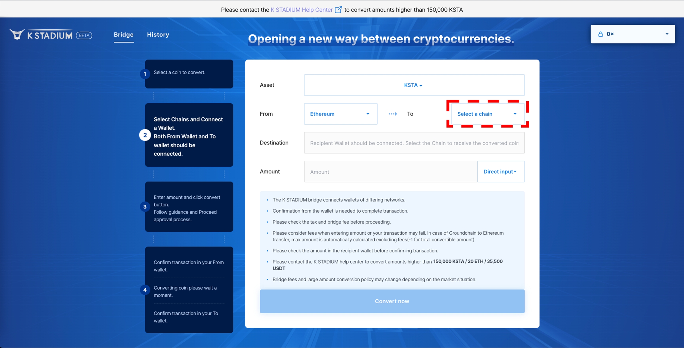
Task: Select step 2 Select Chains and Connect card
Action: (189, 135)
